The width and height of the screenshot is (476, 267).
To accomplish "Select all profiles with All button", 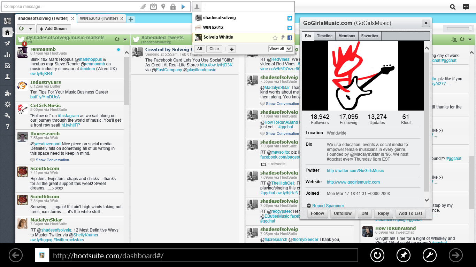I will point(200,49).
